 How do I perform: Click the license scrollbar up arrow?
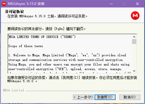134,37
